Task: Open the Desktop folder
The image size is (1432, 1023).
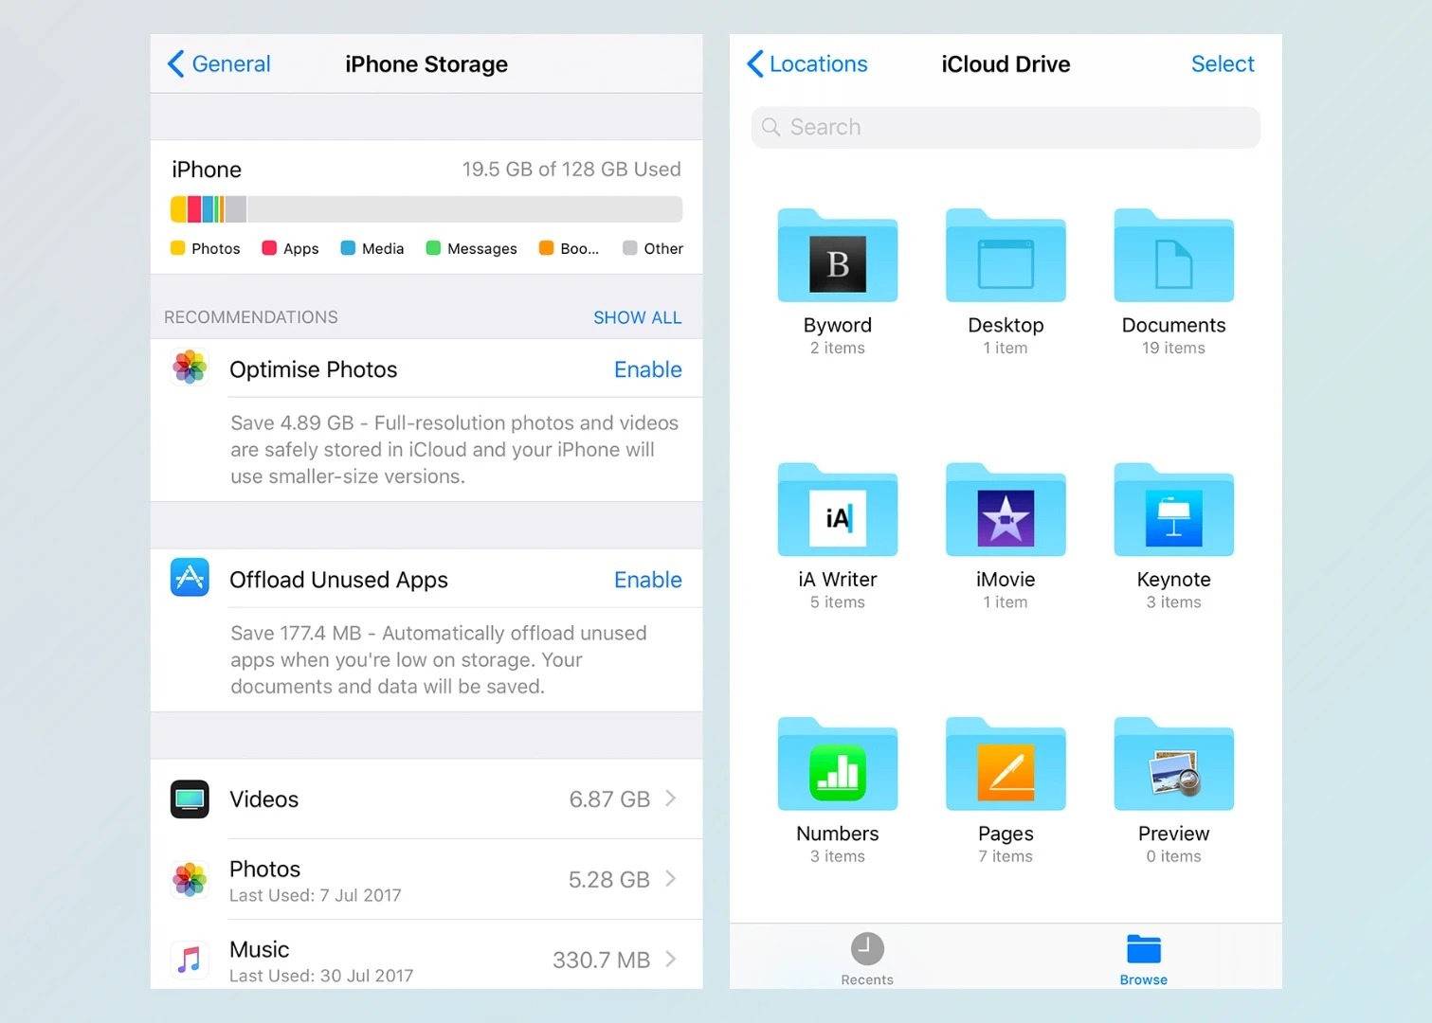Action: pyautogui.click(x=1006, y=256)
